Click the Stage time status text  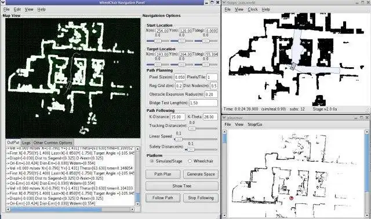pos(241,109)
